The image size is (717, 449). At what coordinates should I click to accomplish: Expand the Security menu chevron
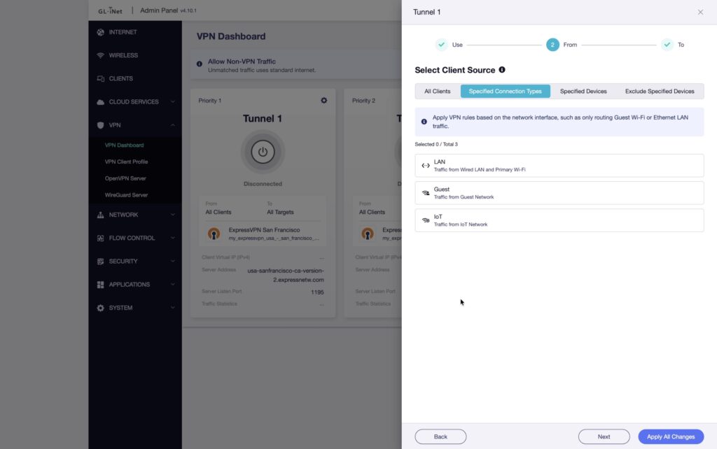tap(172, 262)
